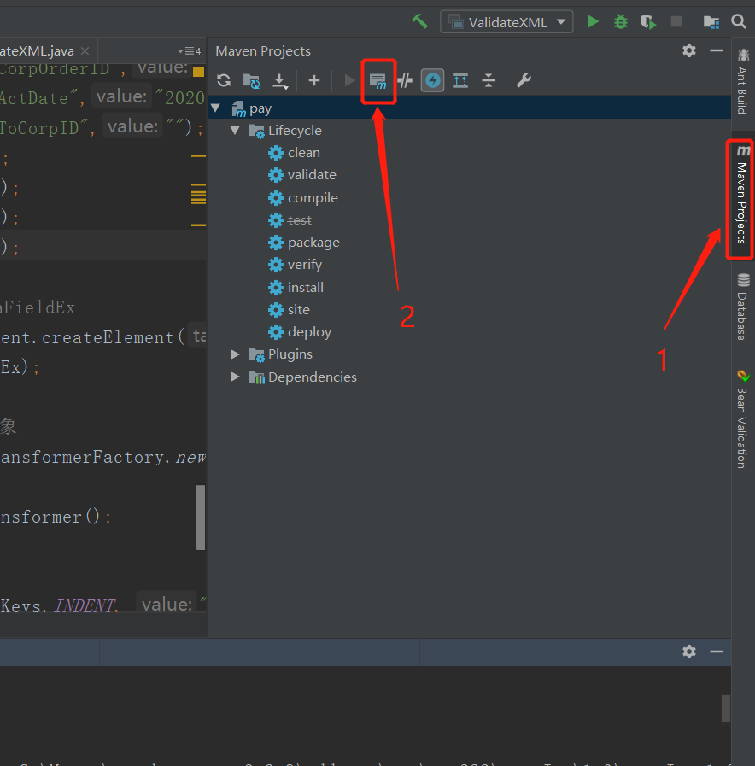Click the editor vertical scrollbar thumb
Image resolution: width=755 pixels, height=766 pixels.
pyautogui.click(x=201, y=517)
